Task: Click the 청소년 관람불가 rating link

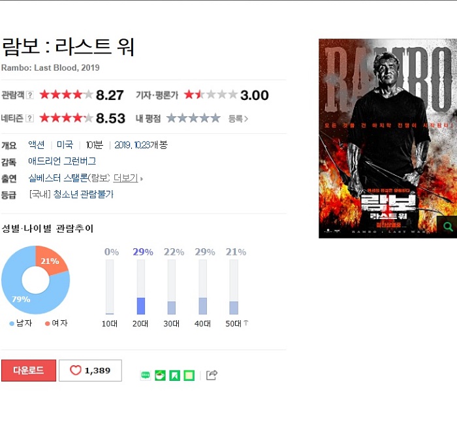Action: click(x=84, y=194)
